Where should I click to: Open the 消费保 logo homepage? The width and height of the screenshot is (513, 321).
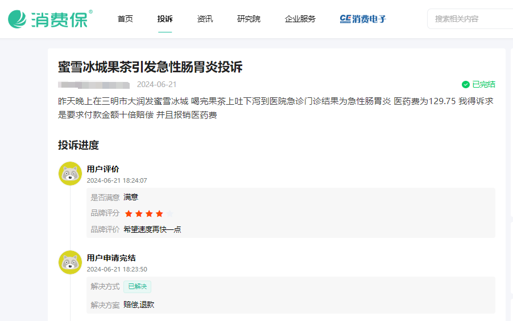51,19
